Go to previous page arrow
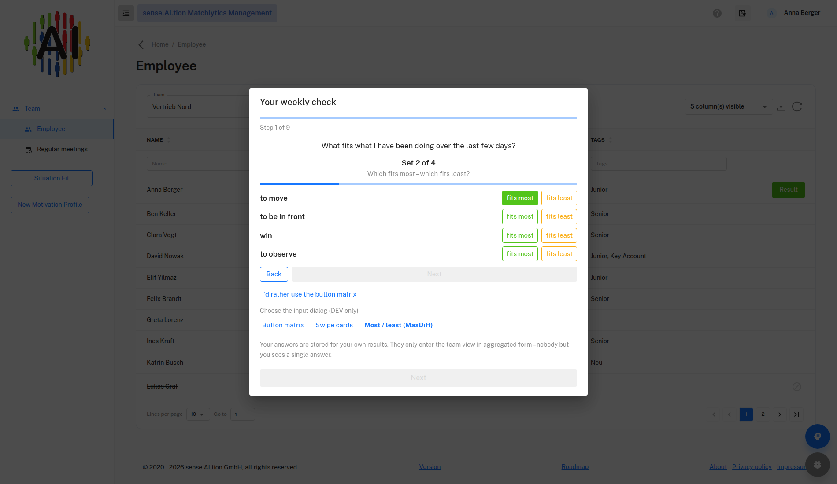This screenshot has height=484, width=837. (x=730, y=414)
